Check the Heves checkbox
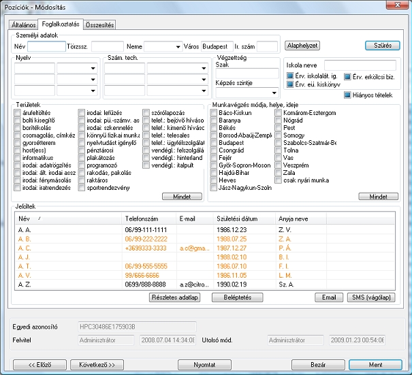This screenshot has width=412, height=375. coord(214,180)
